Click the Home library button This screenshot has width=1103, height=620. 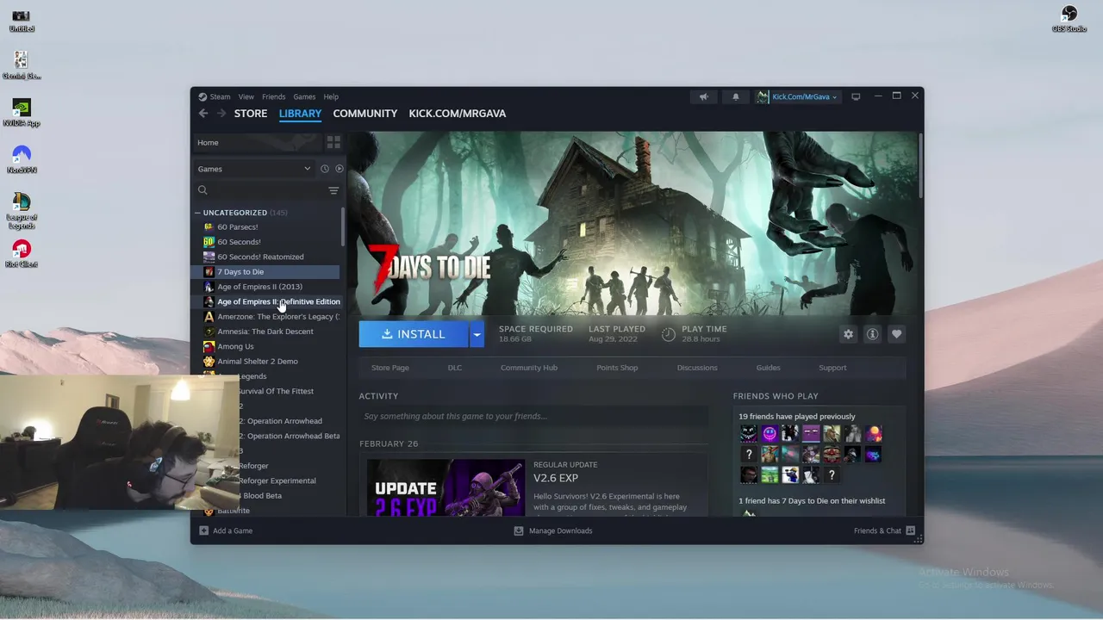pyautogui.click(x=257, y=142)
